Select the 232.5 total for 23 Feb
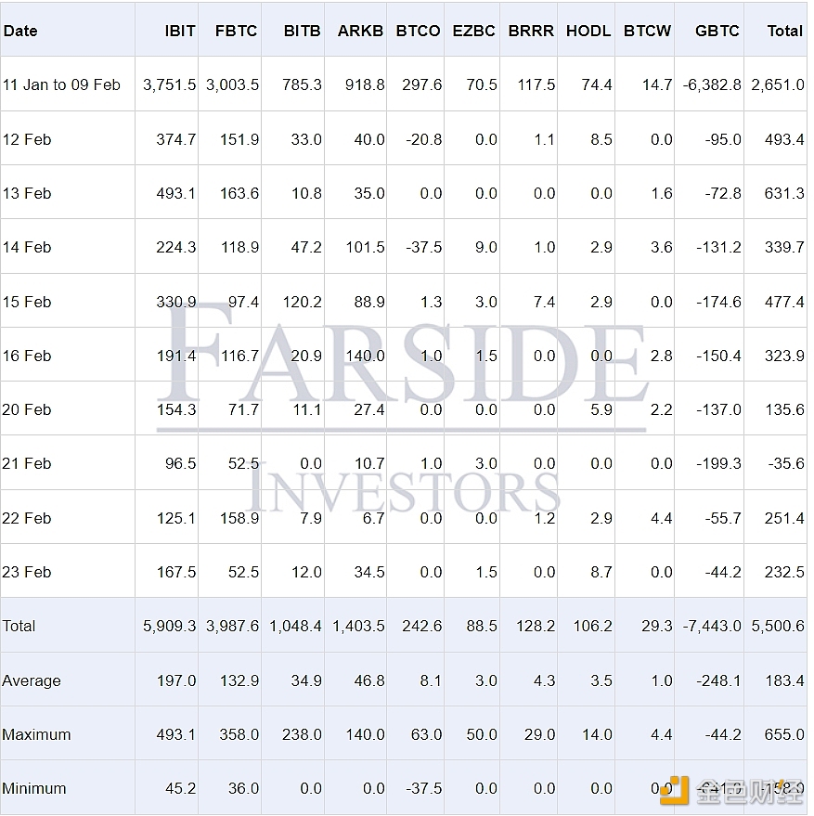Image resolution: width=814 pixels, height=816 pixels. tap(784, 572)
